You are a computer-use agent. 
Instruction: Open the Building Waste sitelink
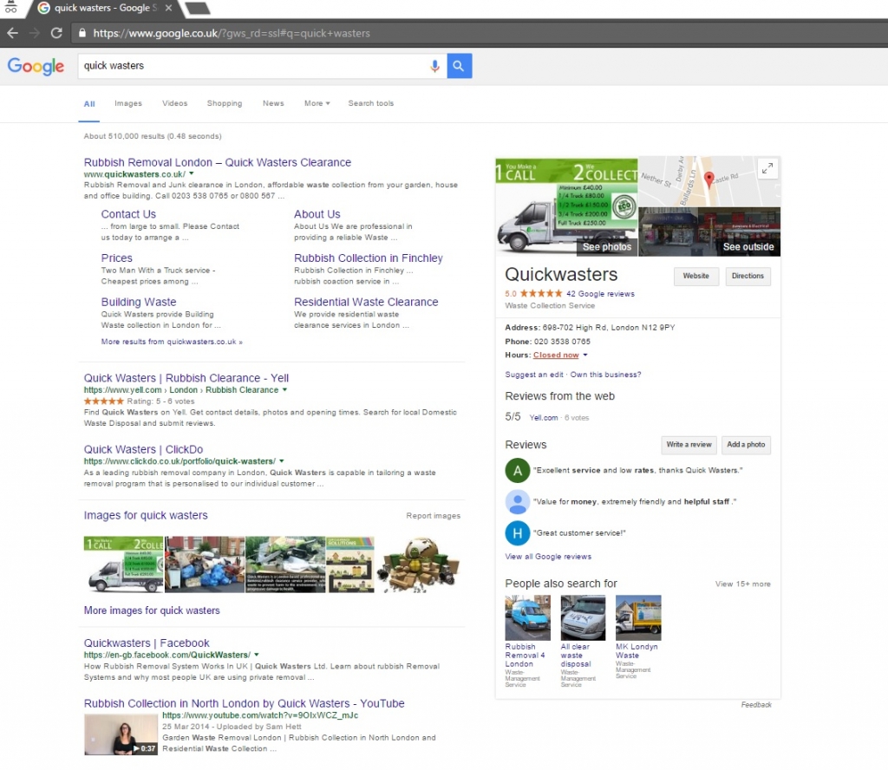point(139,302)
